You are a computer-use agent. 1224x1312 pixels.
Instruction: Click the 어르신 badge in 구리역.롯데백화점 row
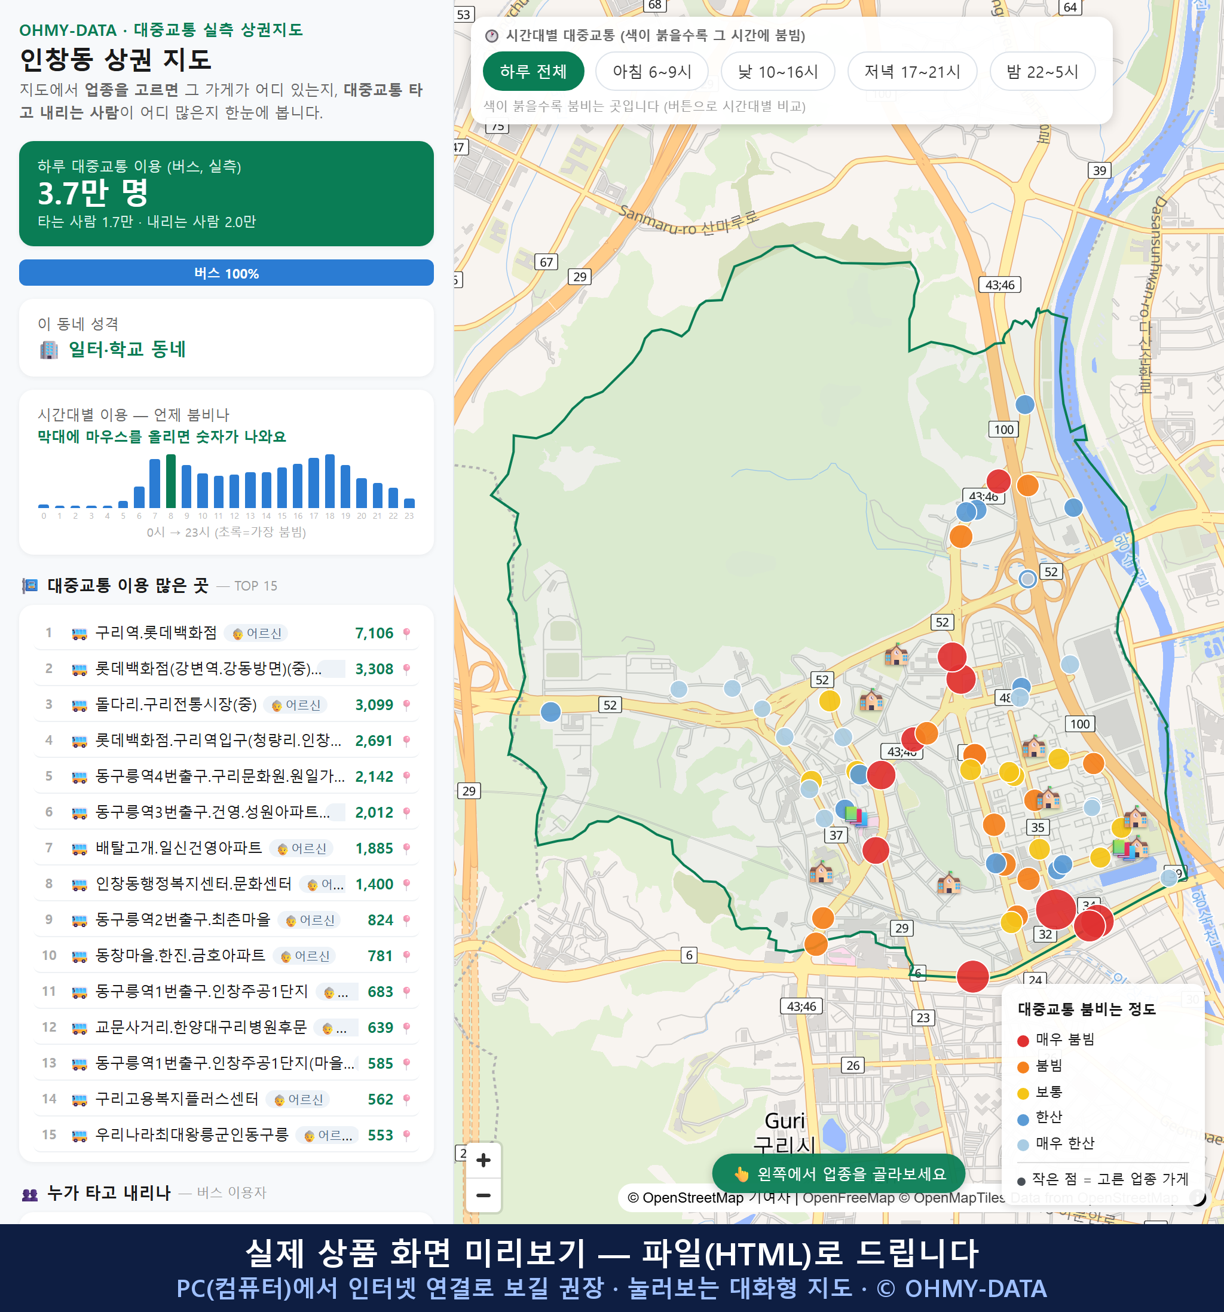(256, 634)
